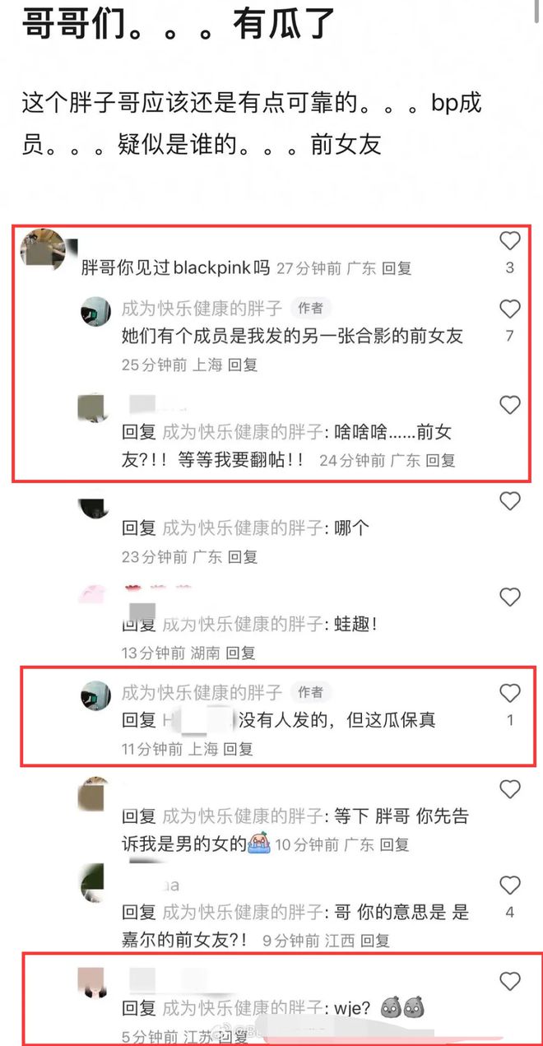Screen dimensions: 543x1046
Task: Like the reply saying 哪个
Action: 510,500
